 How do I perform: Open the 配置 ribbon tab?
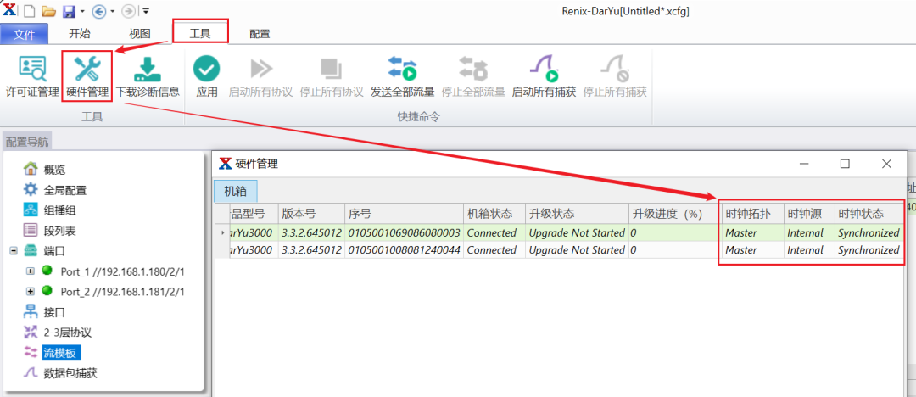click(260, 34)
